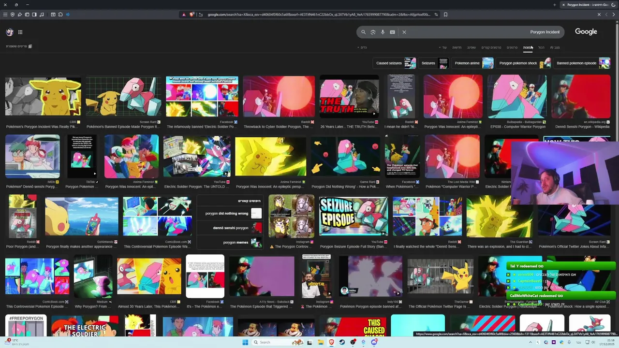Start voice search microphone
The image size is (619, 348).
click(383, 32)
